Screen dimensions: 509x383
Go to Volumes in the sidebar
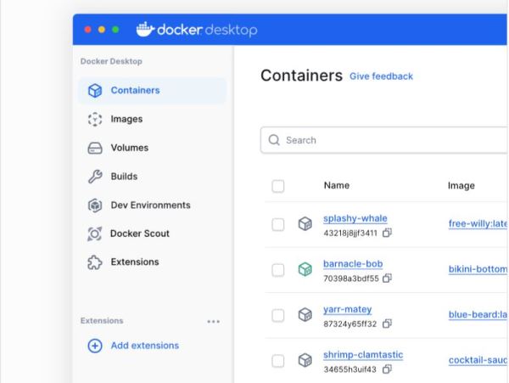click(x=129, y=148)
